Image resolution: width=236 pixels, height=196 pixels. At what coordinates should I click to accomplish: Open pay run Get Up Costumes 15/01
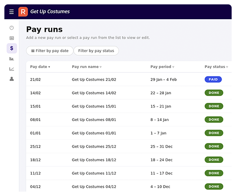[94, 106]
